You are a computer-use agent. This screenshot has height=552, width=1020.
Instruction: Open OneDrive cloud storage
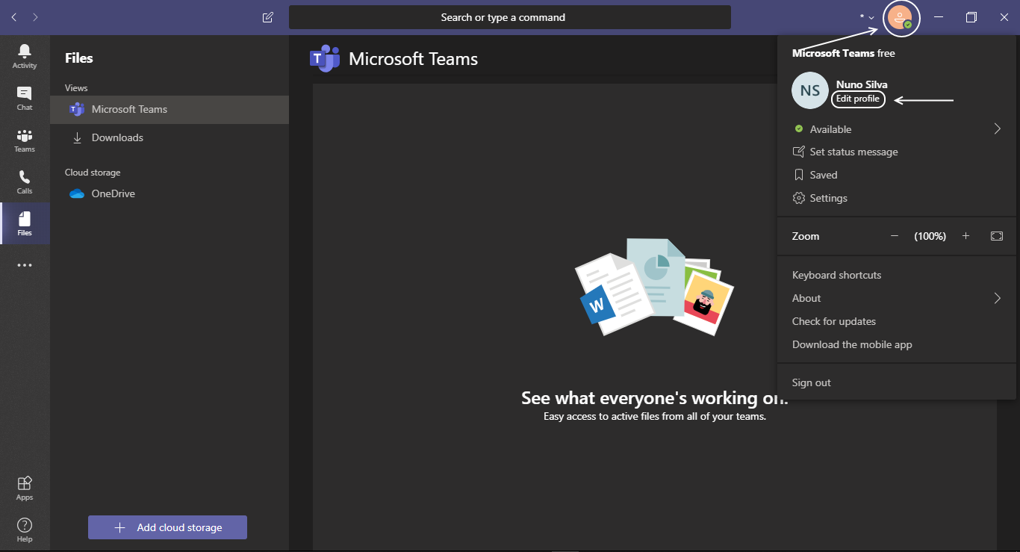point(113,193)
